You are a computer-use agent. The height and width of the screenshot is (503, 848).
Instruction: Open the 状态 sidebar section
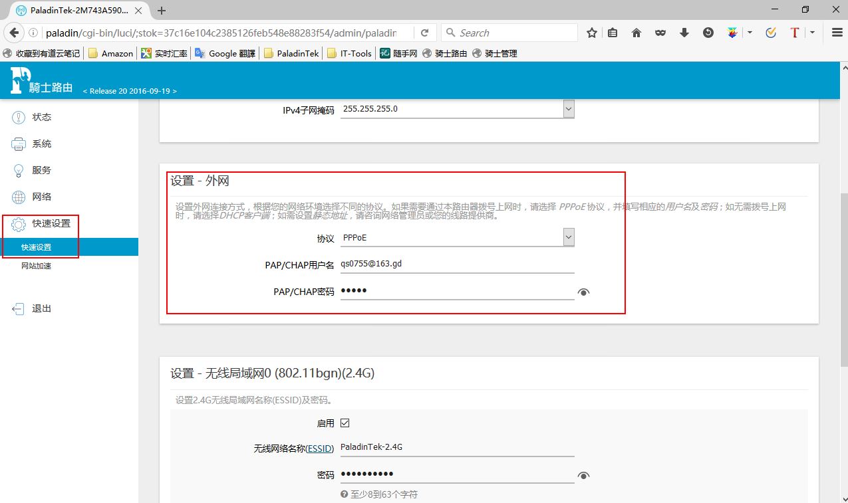pos(41,117)
